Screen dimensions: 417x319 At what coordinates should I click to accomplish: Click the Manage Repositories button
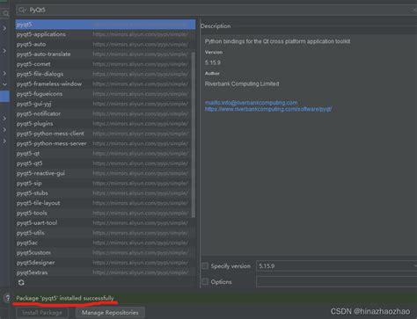(110, 313)
